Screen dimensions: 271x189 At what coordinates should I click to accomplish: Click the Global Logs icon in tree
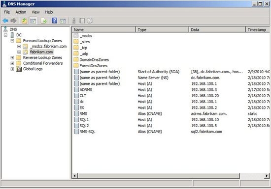(x=19, y=69)
